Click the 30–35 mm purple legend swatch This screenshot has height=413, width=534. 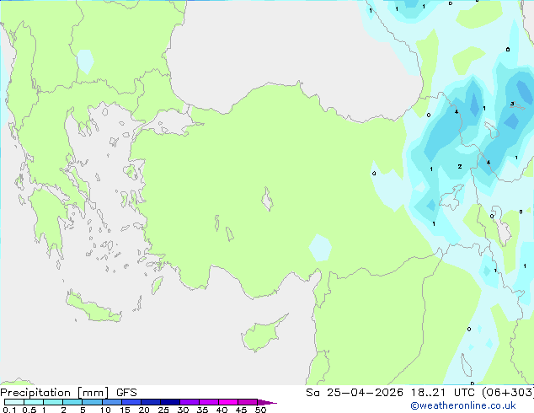[x=190, y=402]
